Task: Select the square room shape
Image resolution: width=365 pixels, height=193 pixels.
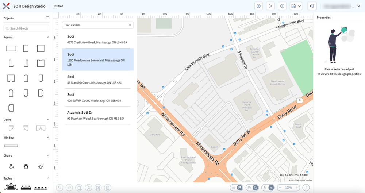Action: pyautogui.click(x=41, y=49)
